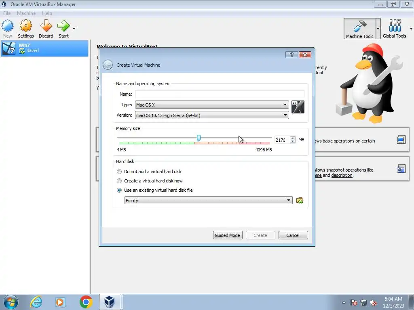
Task: Open Windows Media Player from the taskbar
Action: click(60, 302)
